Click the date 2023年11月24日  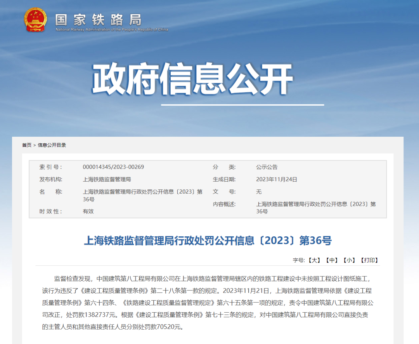tap(277, 179)
